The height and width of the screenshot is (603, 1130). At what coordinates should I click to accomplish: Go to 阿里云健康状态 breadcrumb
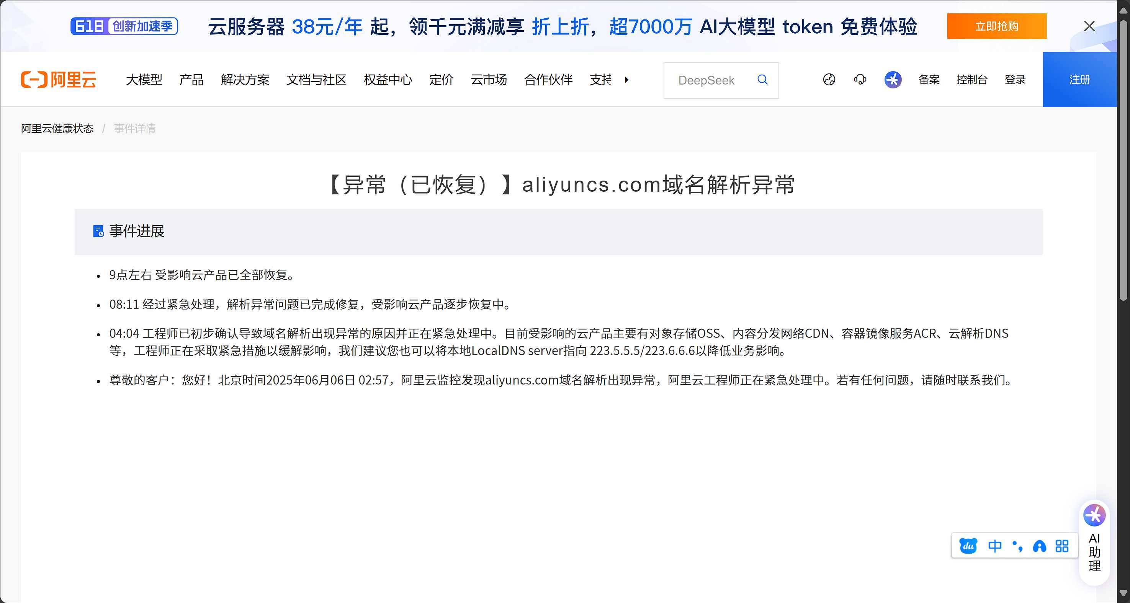coord(57,129)
